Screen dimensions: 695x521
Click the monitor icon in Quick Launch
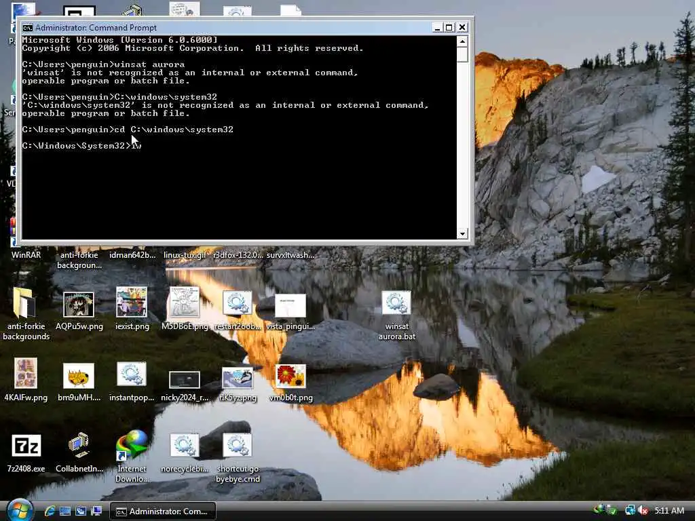pos(96,512)
